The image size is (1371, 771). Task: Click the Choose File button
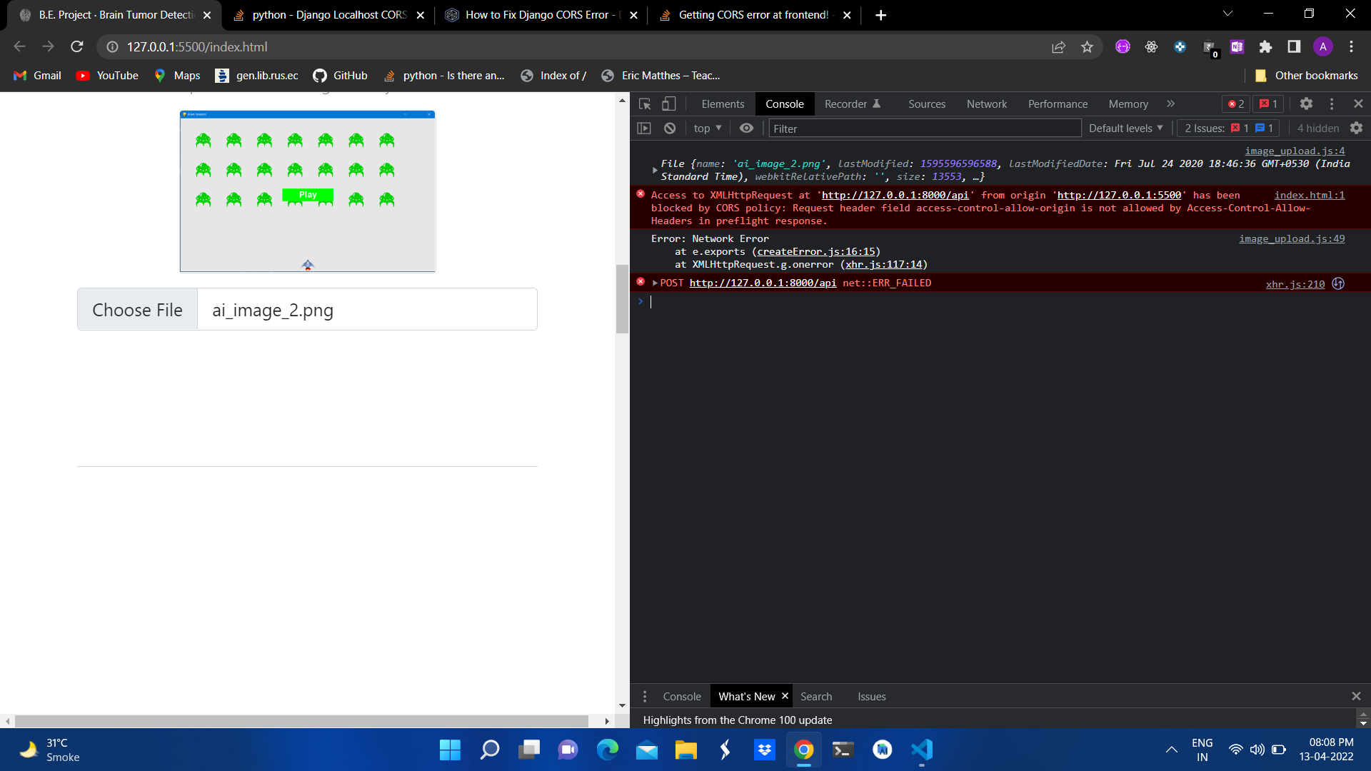(x=136, y=309)
